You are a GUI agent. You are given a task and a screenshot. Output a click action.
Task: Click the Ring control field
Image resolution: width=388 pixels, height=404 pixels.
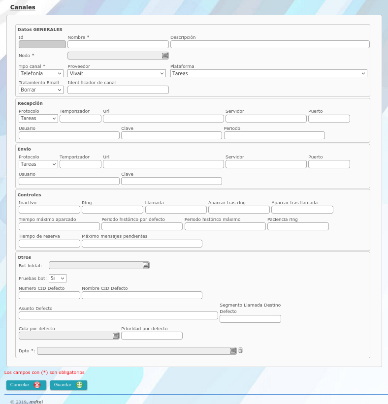pos(112,210)
